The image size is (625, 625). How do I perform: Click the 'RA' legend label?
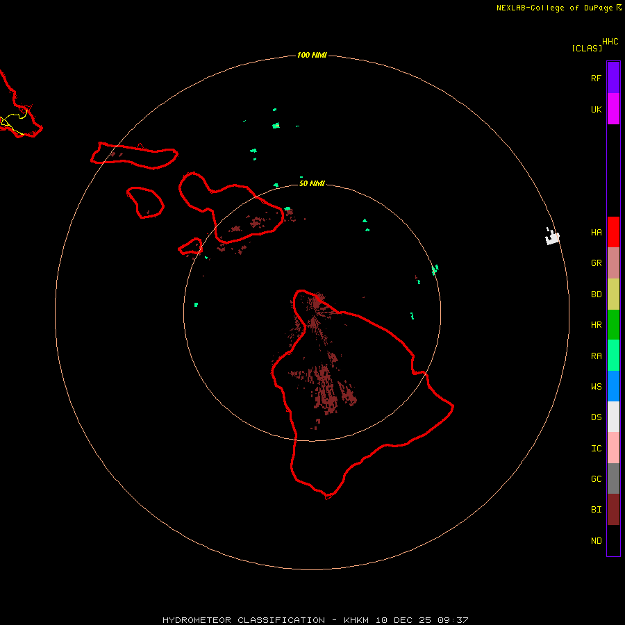596,356
